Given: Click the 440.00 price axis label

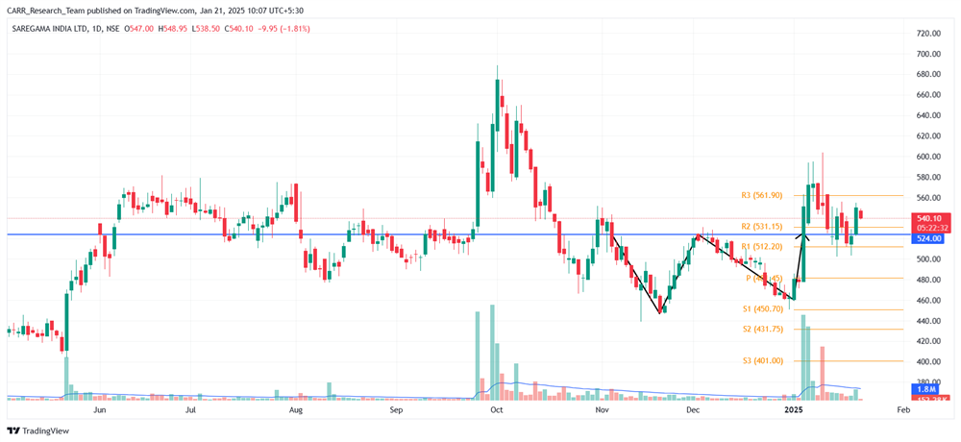Looking at the screenshot, I should coord(929,321).
